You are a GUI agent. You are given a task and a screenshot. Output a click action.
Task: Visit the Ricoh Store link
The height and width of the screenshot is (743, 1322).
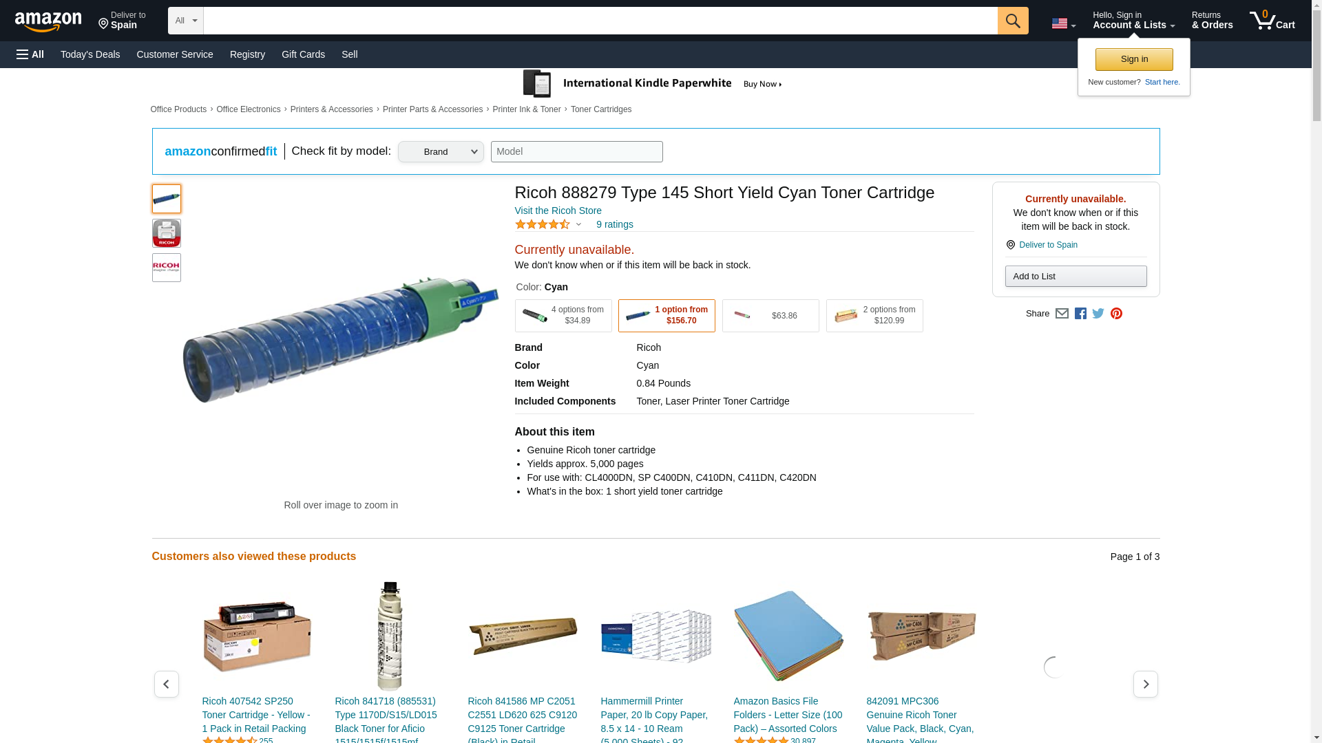[558, 211]
